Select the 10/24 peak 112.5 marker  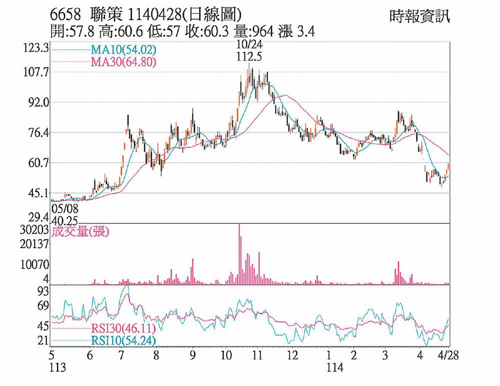[x=249, y=51]
